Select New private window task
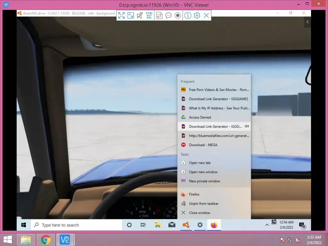328x246 pixels. coord(214,181)
